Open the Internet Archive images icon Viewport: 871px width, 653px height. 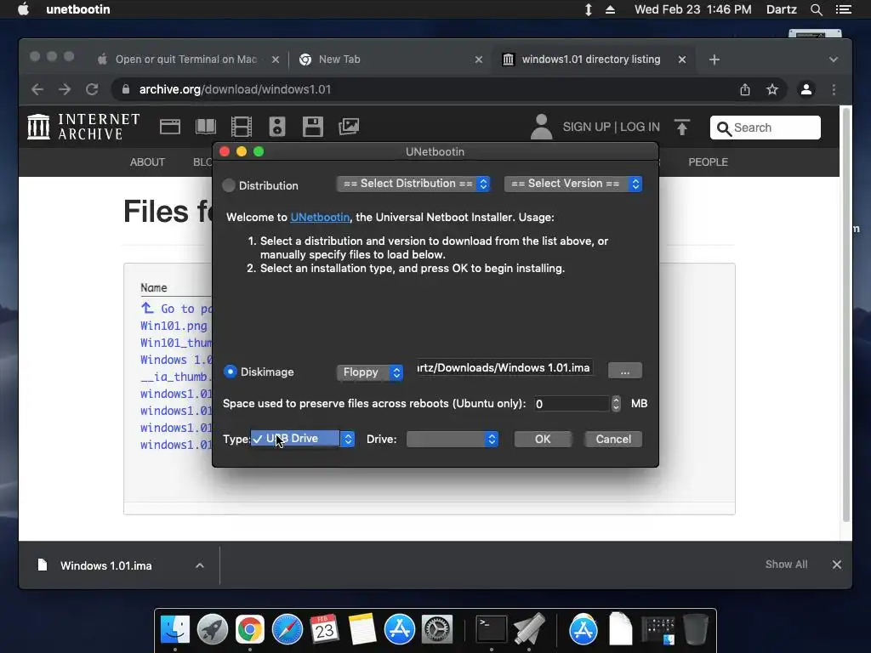(349, 127)
